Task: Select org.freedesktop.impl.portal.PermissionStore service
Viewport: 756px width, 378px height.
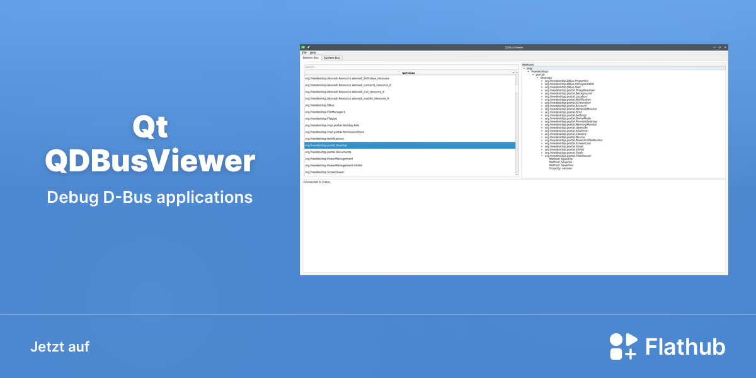Action: pos(409,132)
